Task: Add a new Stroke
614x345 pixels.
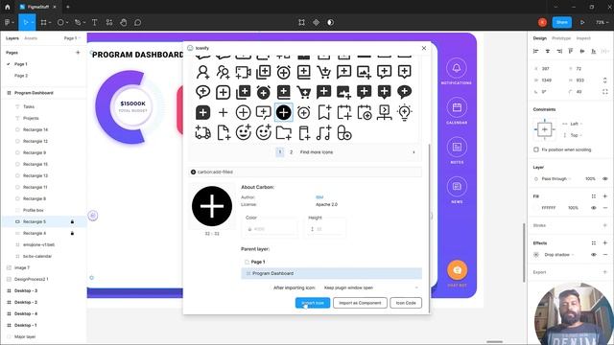Action: click(x=604, y=225)
